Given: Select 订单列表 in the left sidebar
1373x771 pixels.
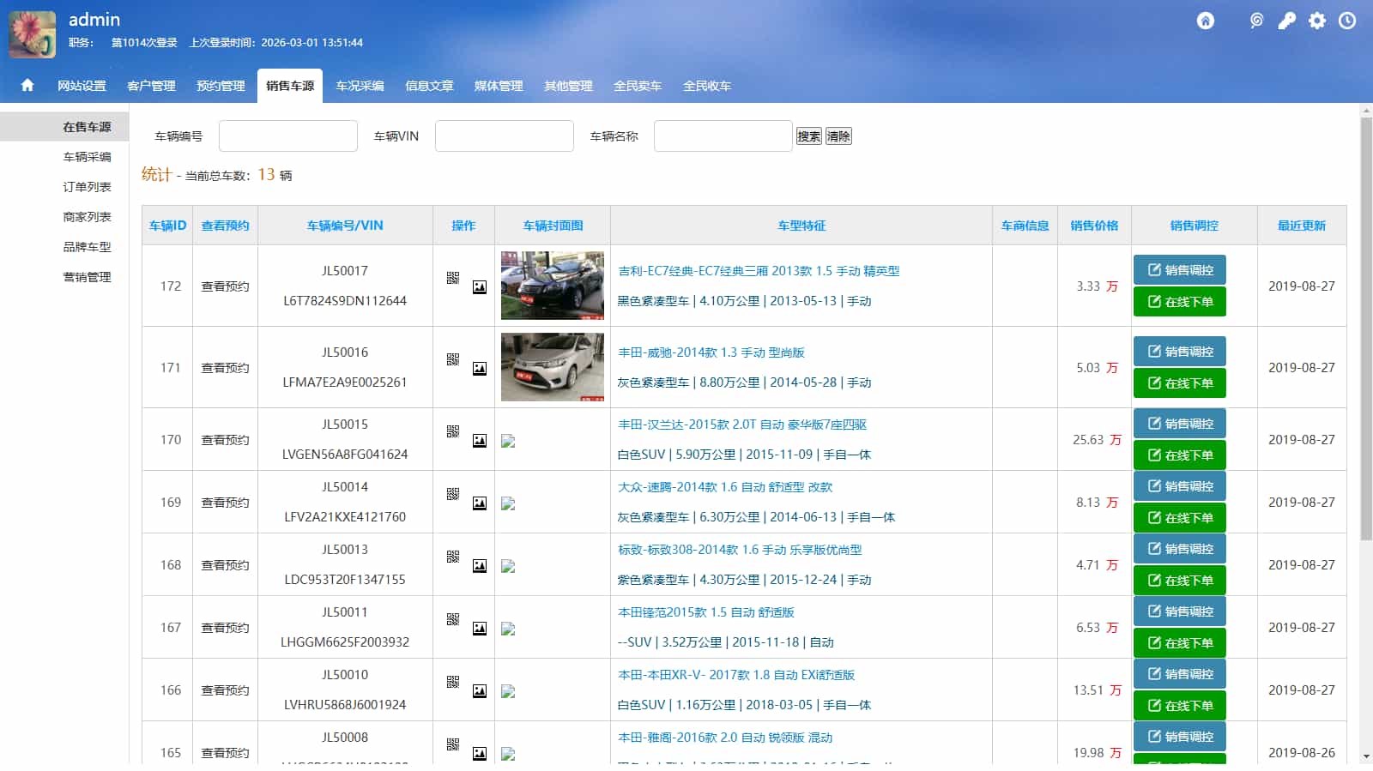Looking at the screenshot, I should tap(87, 187).
